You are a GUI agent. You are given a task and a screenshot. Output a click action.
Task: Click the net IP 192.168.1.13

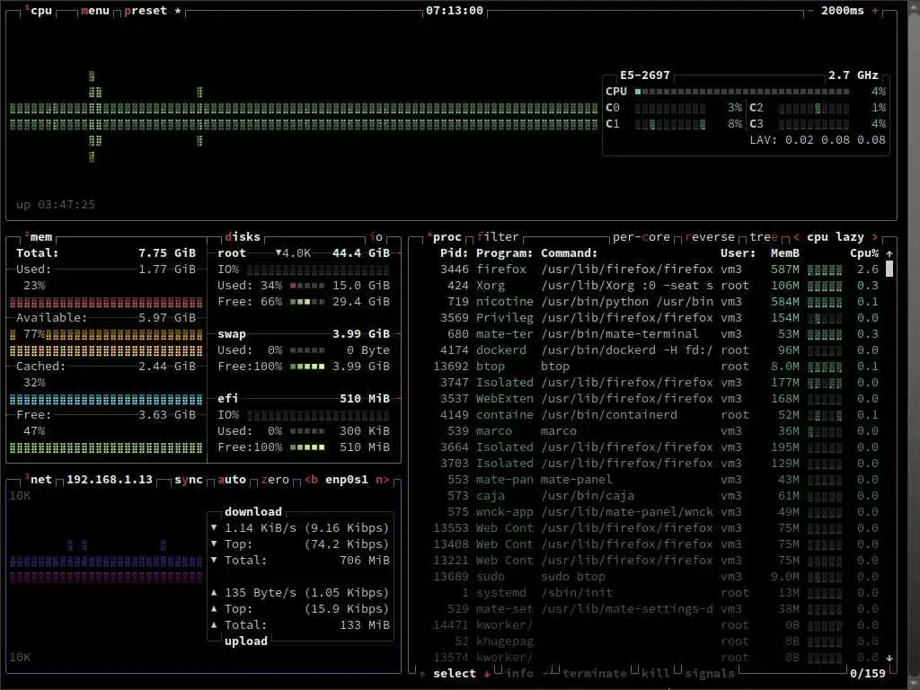(x=110, y=480)
